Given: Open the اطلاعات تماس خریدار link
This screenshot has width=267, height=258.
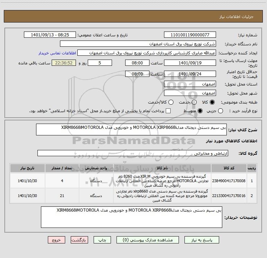Looking at the screenshot, I should 57,53.
